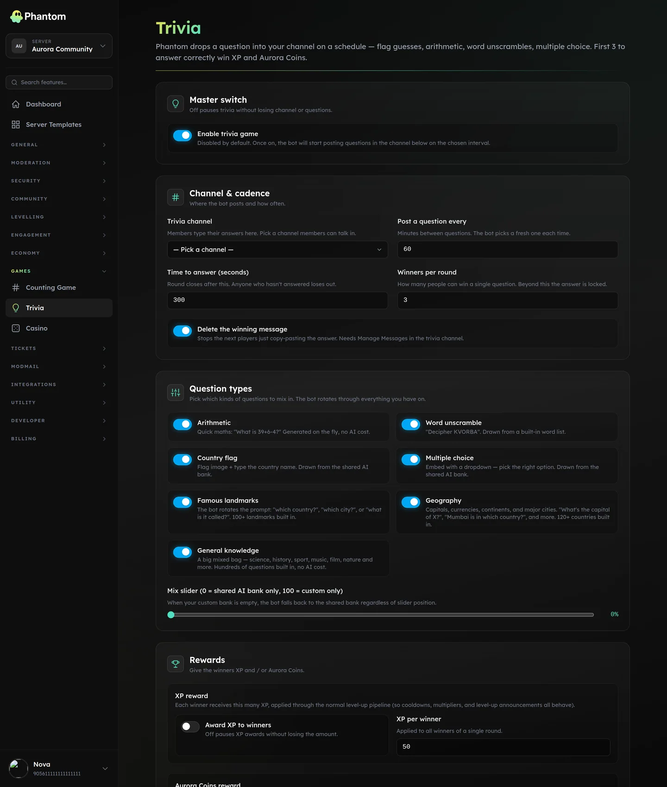Click the XP per winner field
Viewport: 667px width, 787px height.
coord(503,747)
